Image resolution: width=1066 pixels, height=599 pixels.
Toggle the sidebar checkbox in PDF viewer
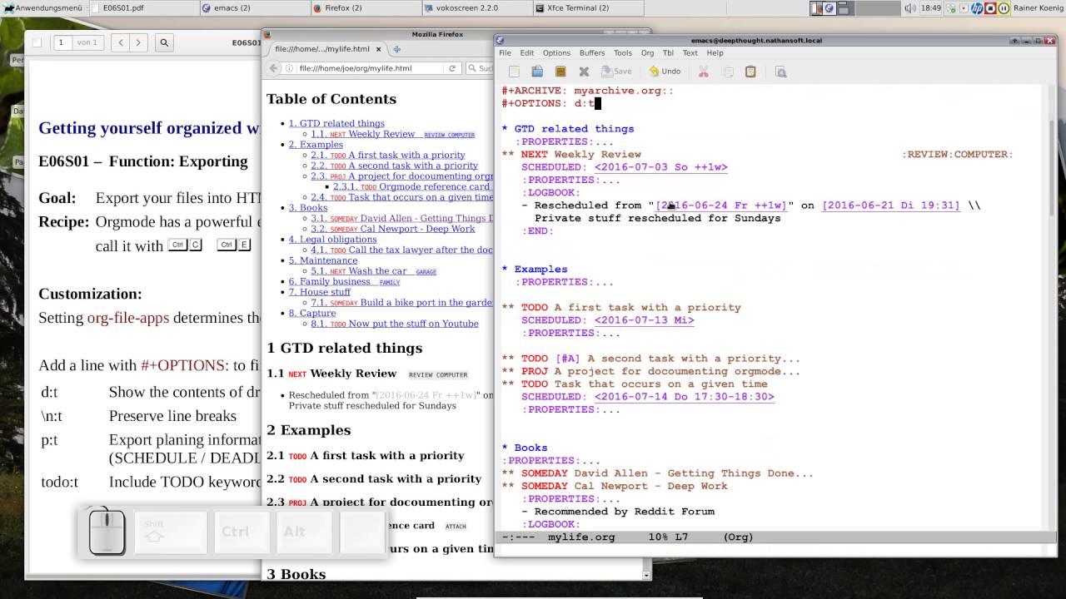tap(37, 42)
